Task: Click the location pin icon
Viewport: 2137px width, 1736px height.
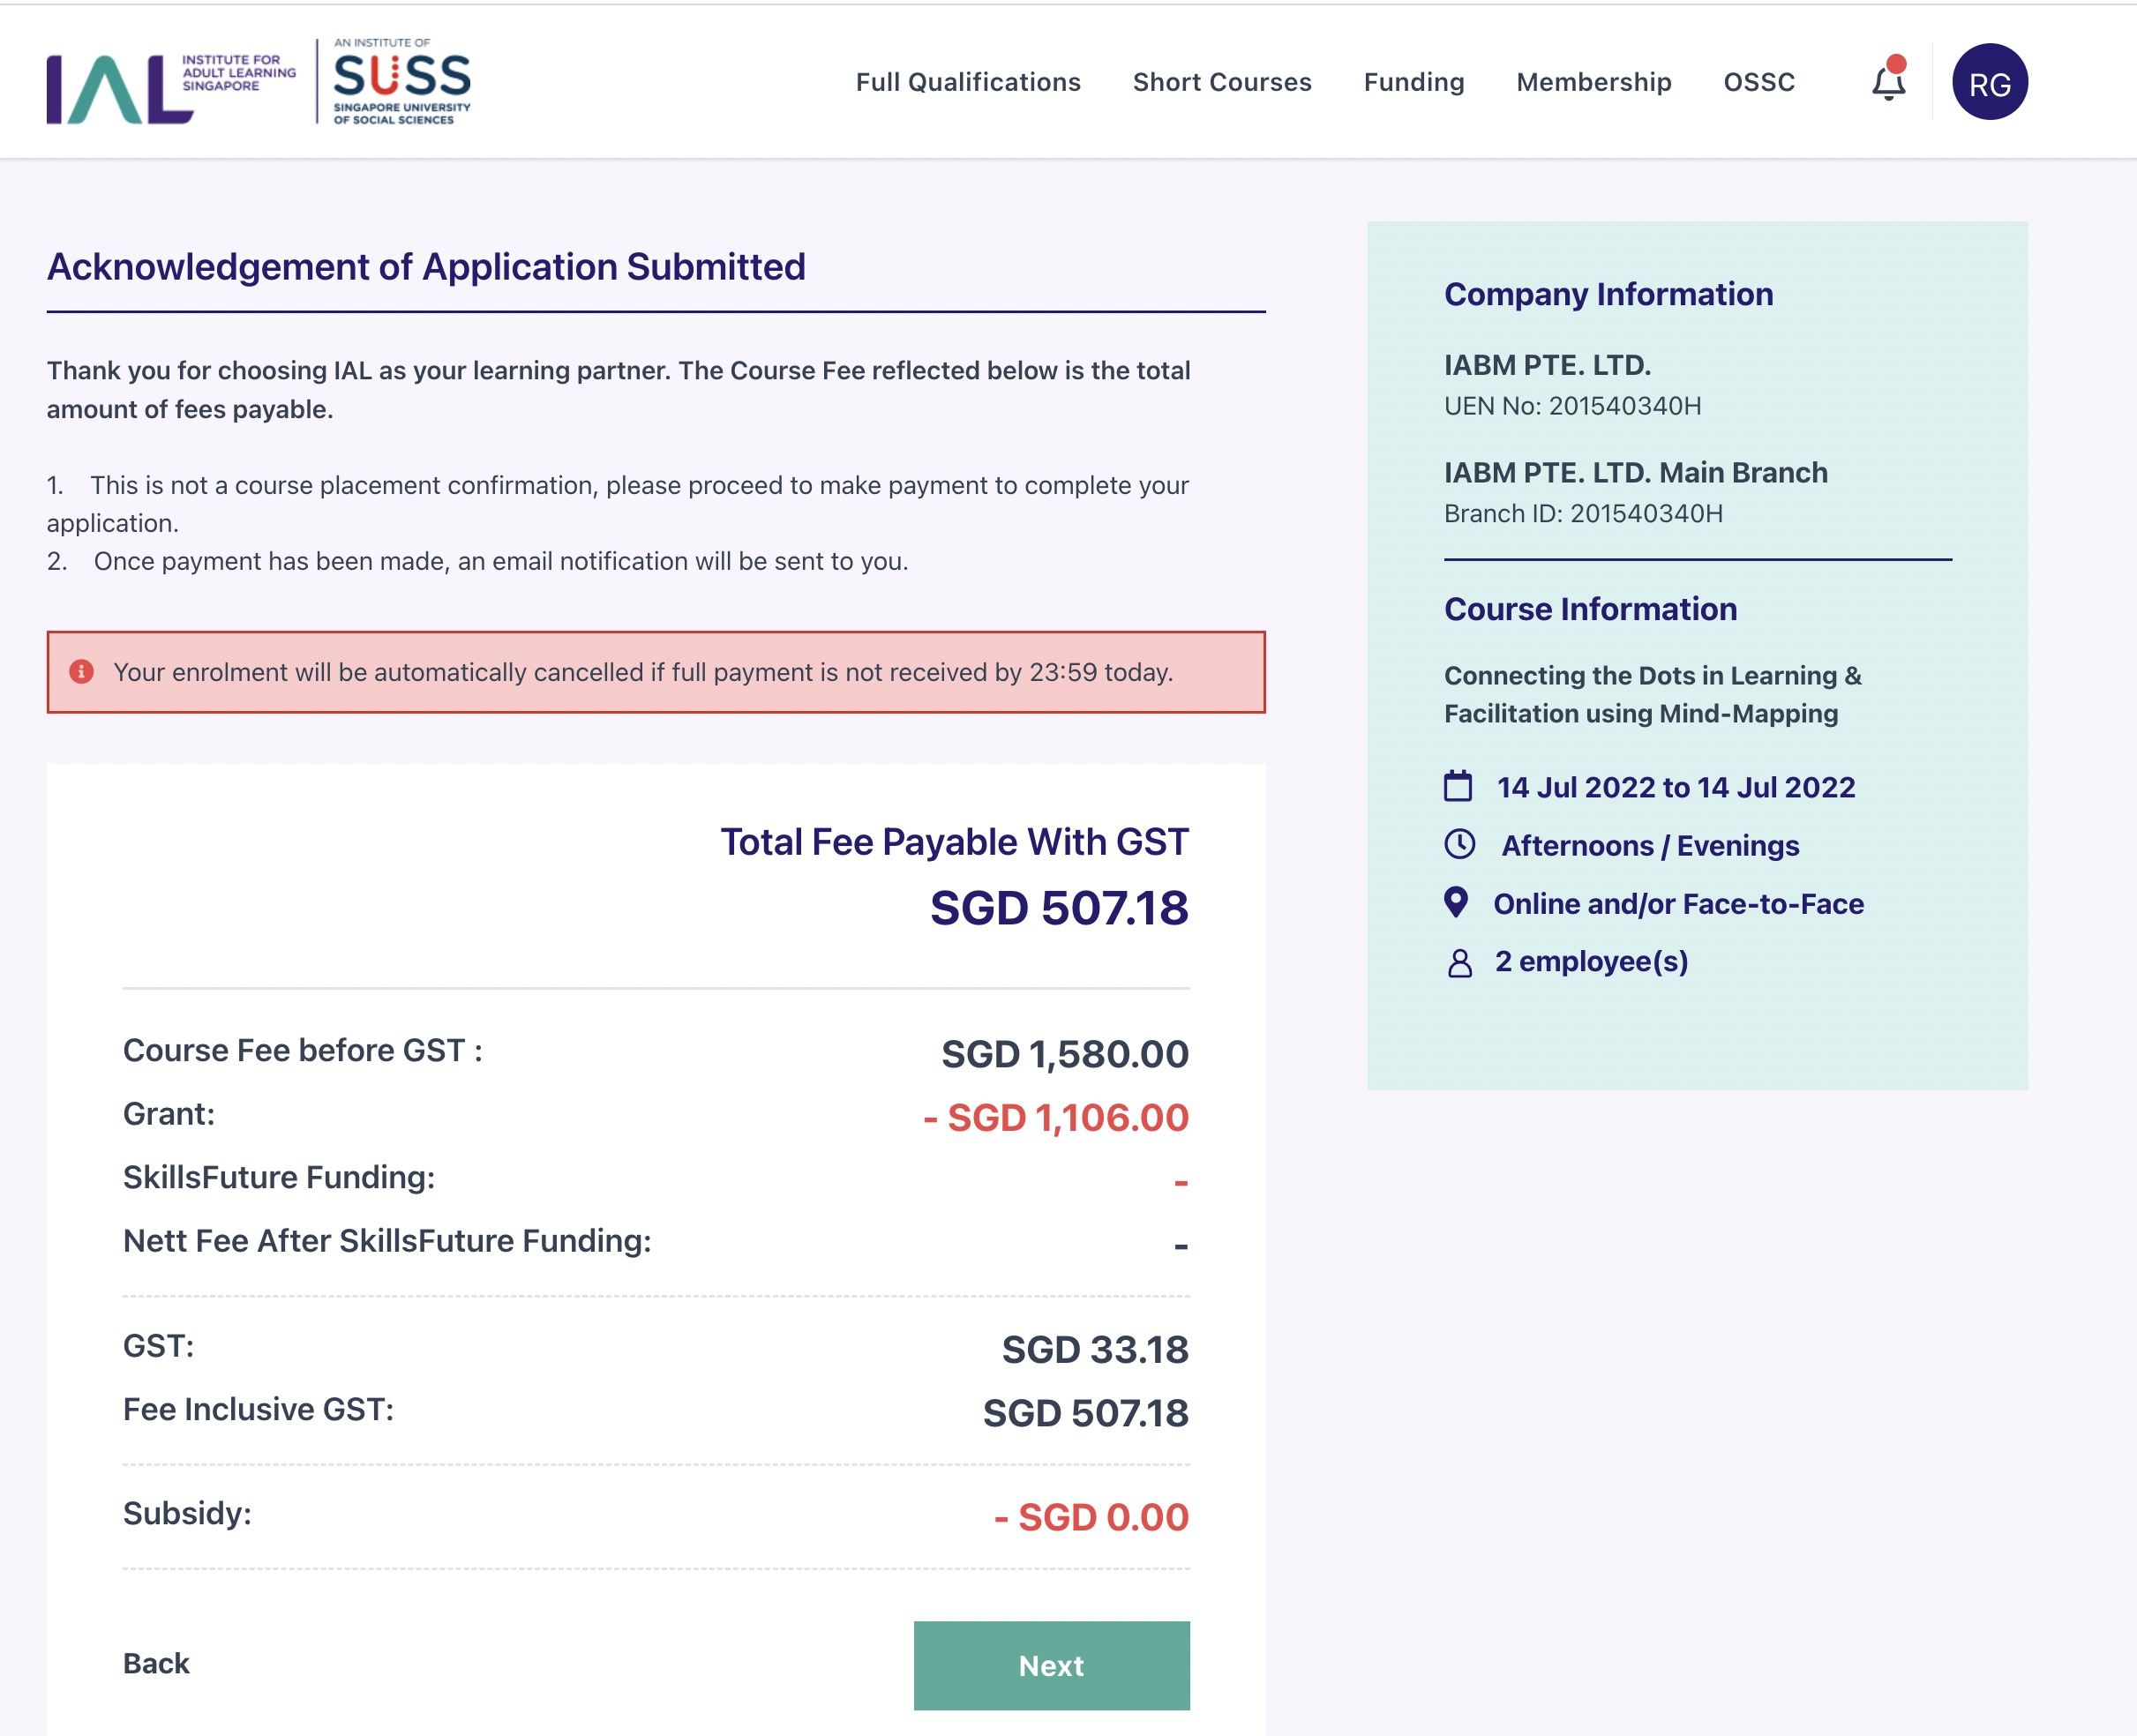Action: coord(1456,902)
